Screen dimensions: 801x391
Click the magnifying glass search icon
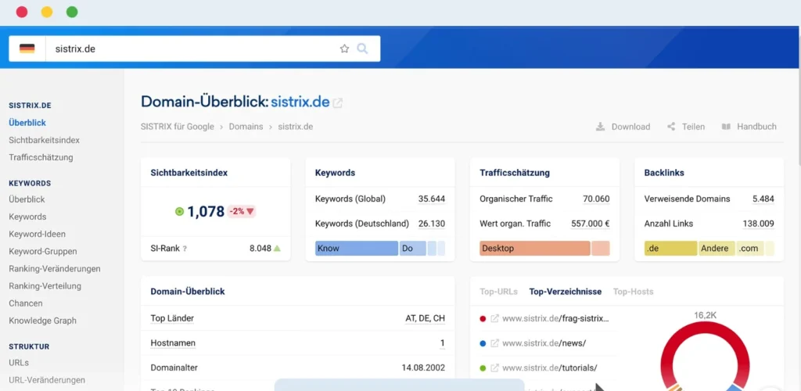point(362,48)
